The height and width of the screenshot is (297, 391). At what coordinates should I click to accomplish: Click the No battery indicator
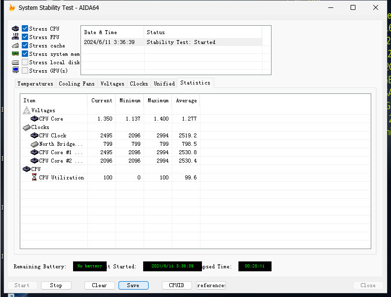[90, 266]
